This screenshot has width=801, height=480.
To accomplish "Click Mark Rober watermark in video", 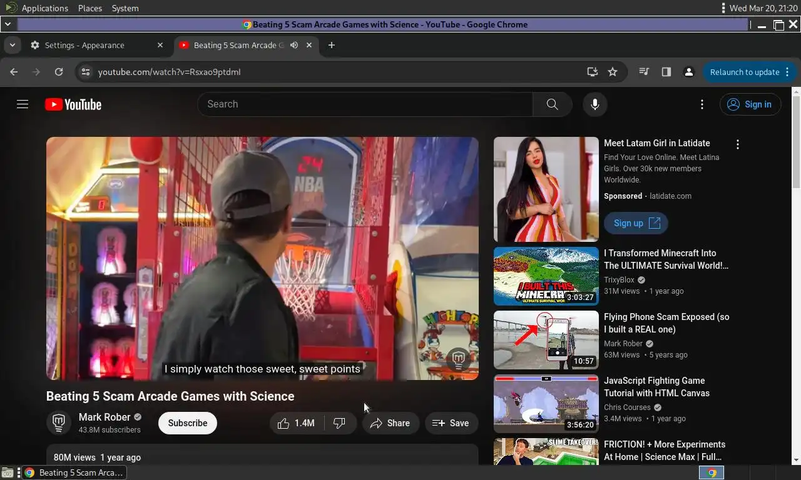I will coord(459,359).
